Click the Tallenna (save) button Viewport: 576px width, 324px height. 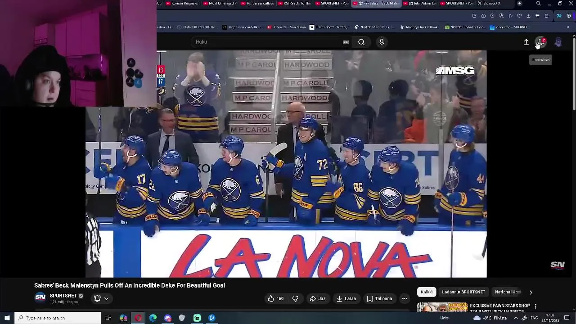pyautogui.click(x=379, y=298)
